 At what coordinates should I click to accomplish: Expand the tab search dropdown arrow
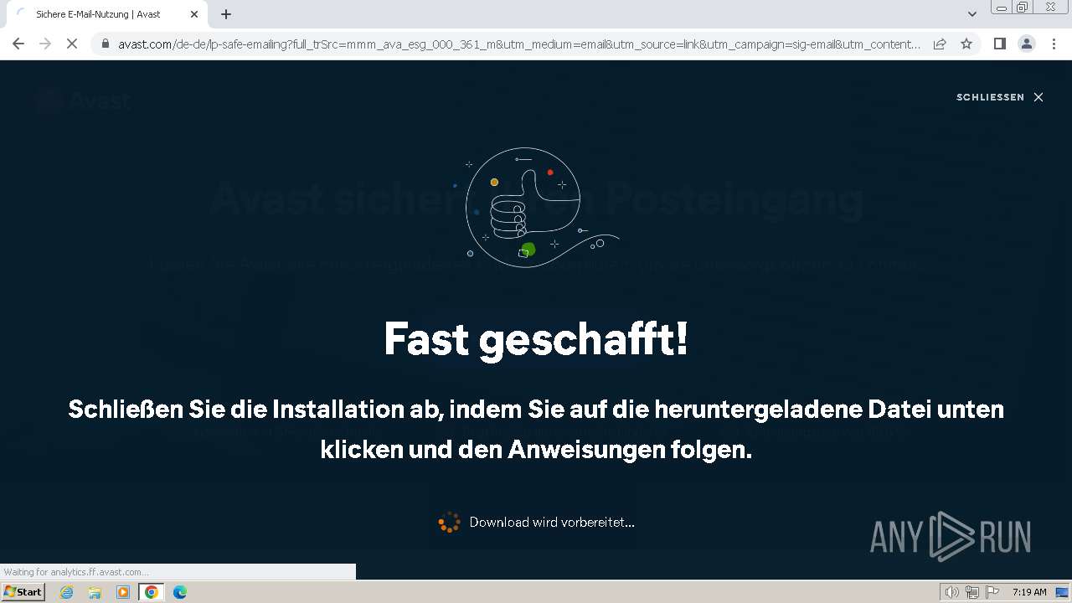971,14
